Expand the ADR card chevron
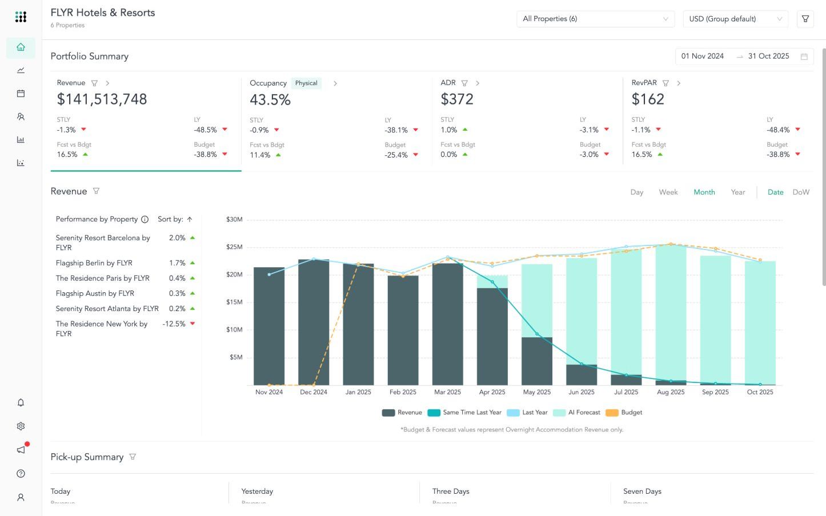Viewport: 826px width, 516px height. 478,83
